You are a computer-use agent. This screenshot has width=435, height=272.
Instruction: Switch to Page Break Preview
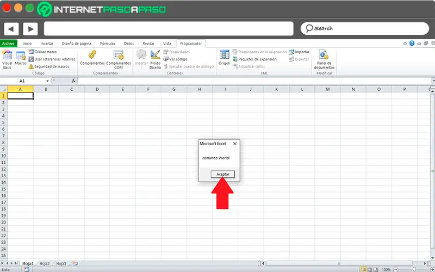pos(376,269)
